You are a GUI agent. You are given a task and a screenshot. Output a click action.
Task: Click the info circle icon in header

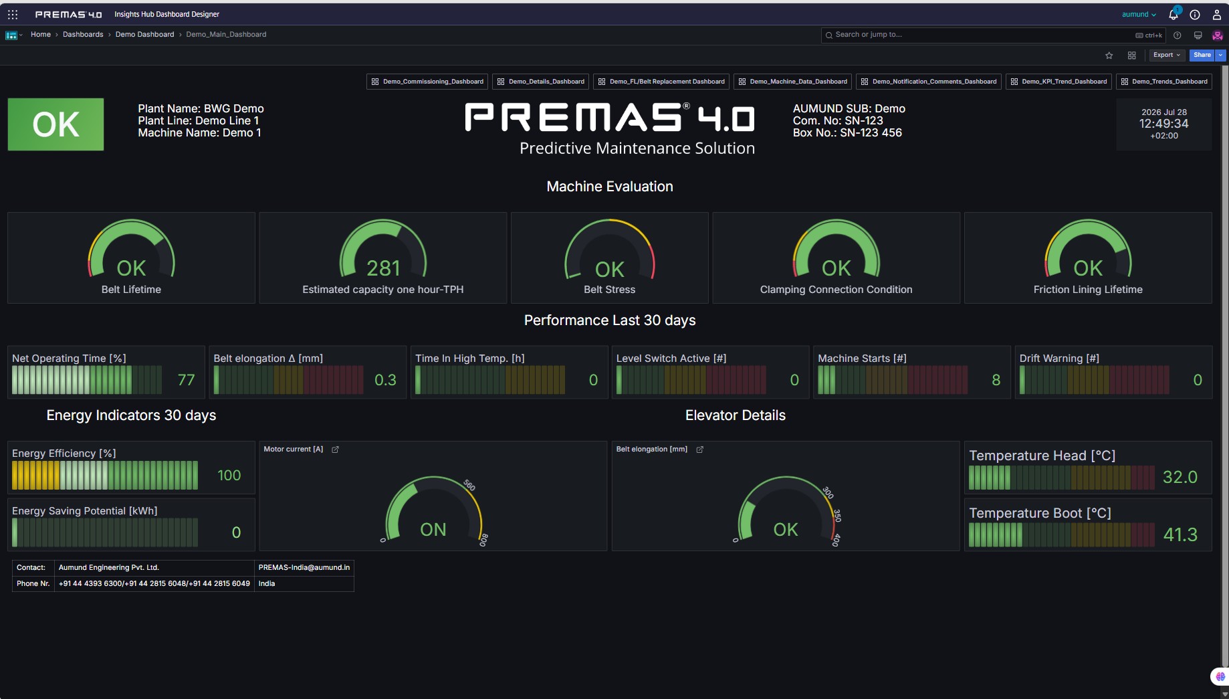tap(1195, 14)
